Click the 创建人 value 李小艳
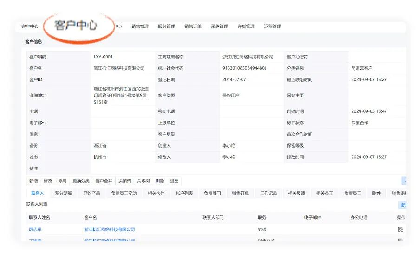This screenshot has height=260, width=418. pos(229,145)
